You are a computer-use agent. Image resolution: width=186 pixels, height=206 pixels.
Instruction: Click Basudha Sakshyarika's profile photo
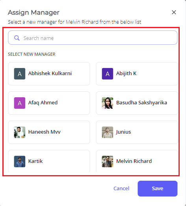[x=108, y=103]
